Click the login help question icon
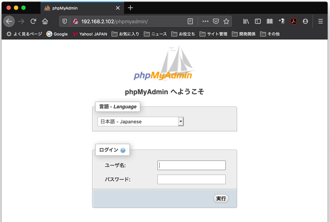 (123, 150)
